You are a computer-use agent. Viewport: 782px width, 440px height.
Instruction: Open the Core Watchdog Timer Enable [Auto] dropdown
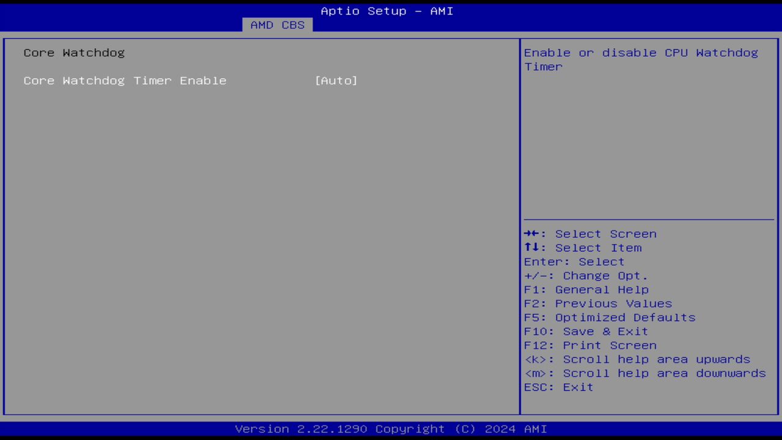click(x=336, y=81)
